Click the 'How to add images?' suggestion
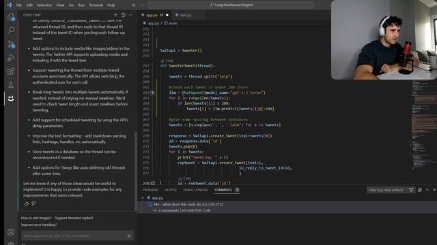This screenshot has height=245, width=437. [x=36, y=218]
